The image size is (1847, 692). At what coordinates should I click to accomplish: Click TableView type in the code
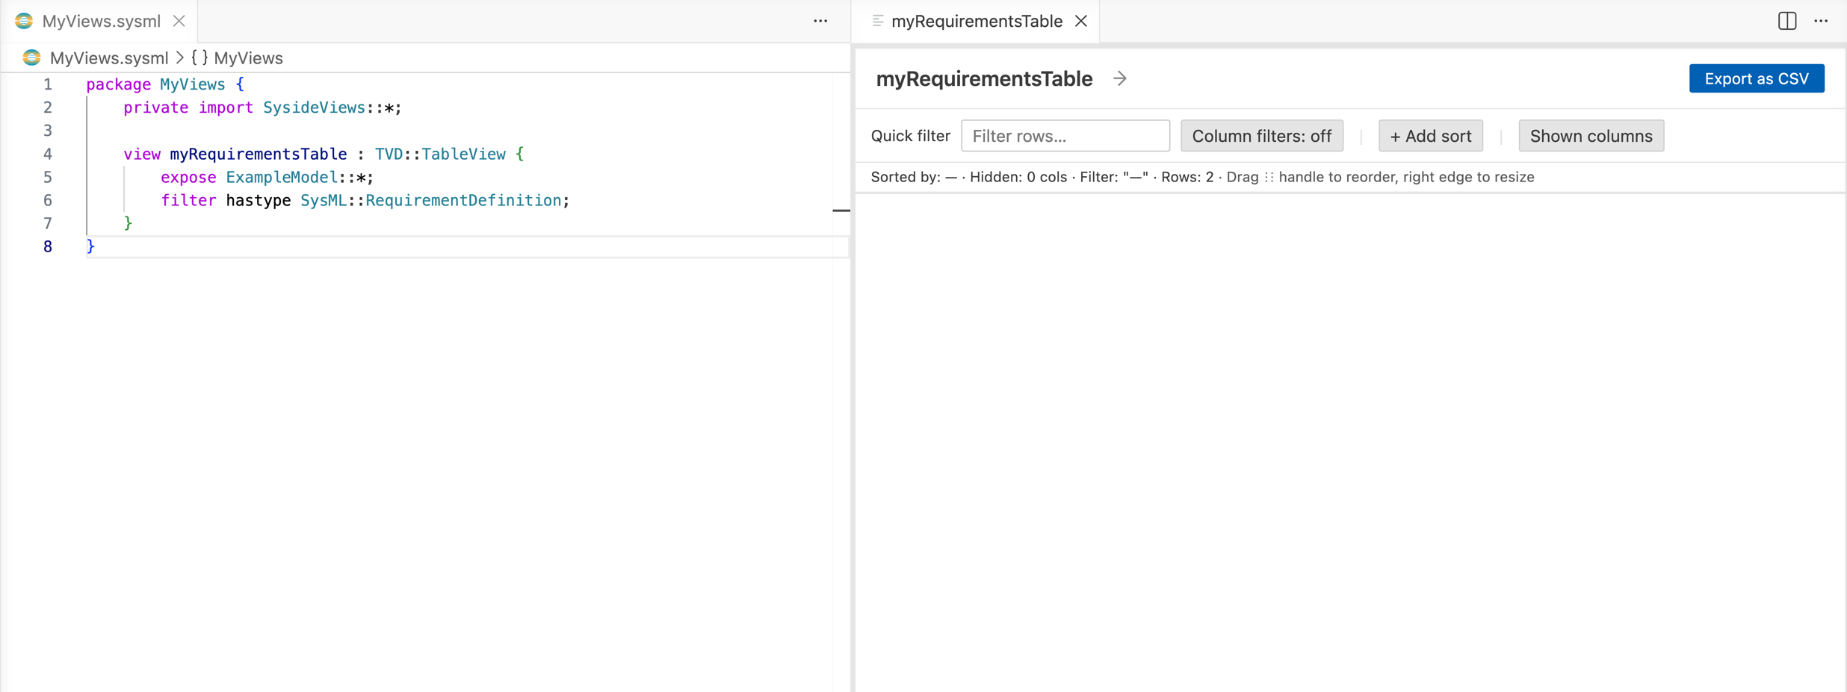pos(464,154)
